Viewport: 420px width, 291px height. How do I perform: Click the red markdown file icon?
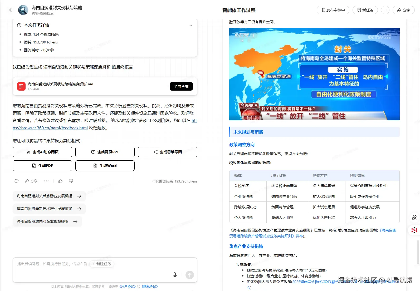point(21,86)
